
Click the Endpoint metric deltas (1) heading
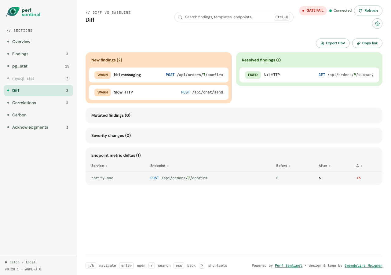tap(116, 156)
